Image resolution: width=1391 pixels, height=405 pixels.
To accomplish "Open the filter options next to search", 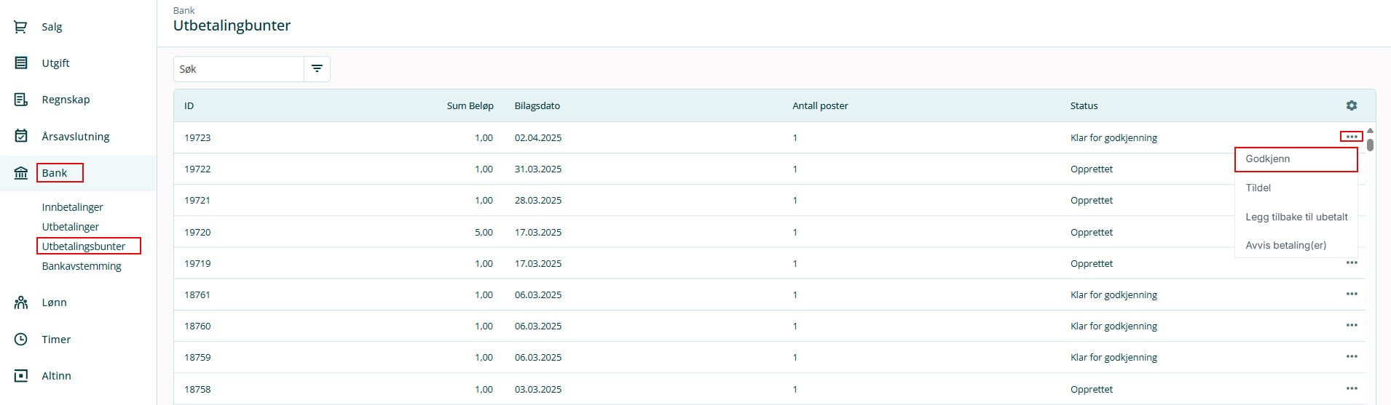I will pyautogui.click(x=317, y=69).
